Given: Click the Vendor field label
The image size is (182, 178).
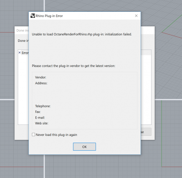Looking at the screenshot, I should coord(40,77).
